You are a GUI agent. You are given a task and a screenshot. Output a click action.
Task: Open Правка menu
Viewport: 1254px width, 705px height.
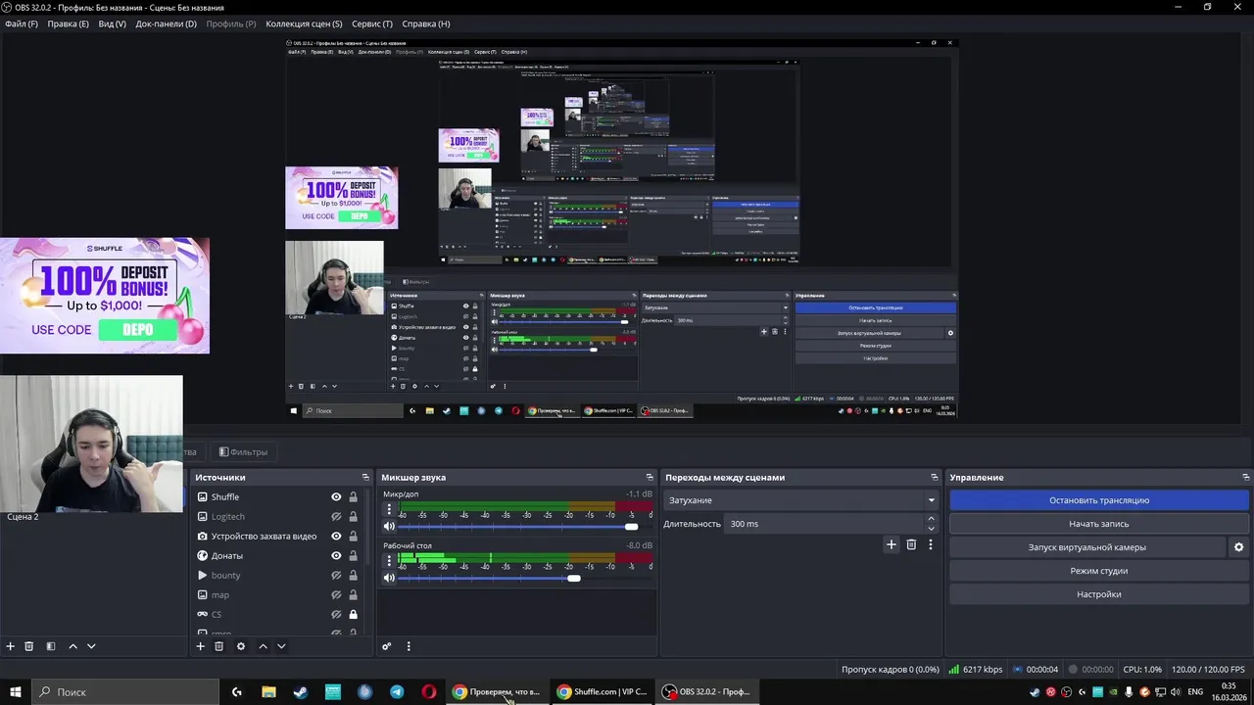pos(68,23)
